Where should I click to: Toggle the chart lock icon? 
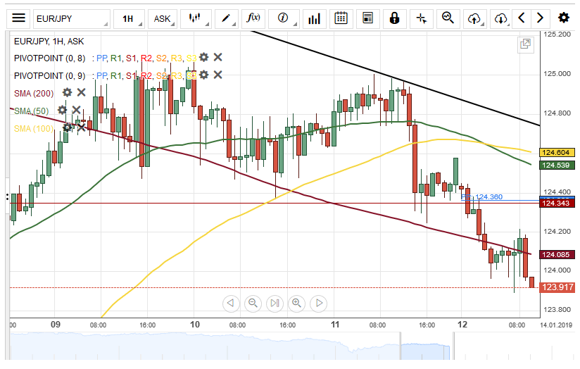coord(394,18)
